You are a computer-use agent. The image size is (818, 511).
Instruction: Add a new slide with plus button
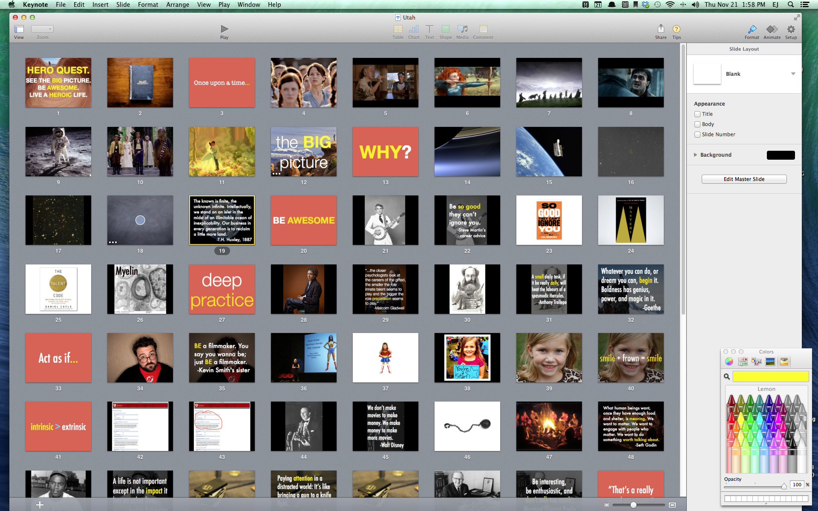40,505
